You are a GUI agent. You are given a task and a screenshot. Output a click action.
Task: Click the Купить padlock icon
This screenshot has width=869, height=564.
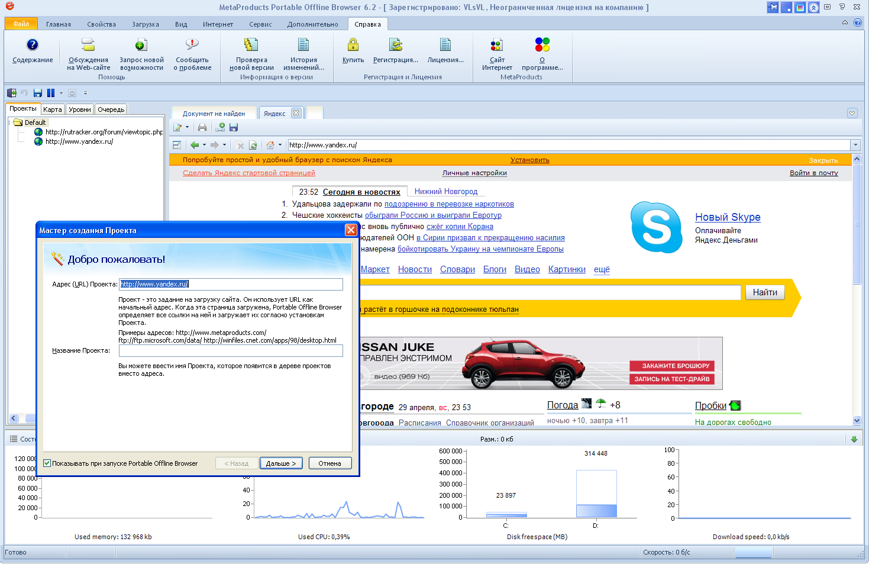coord(353,45)
